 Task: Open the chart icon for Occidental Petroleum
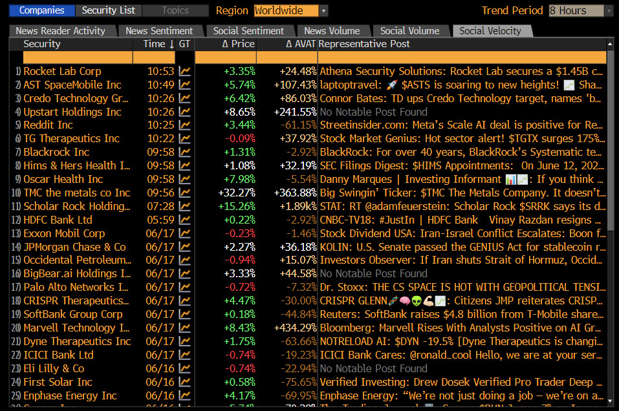184,260
